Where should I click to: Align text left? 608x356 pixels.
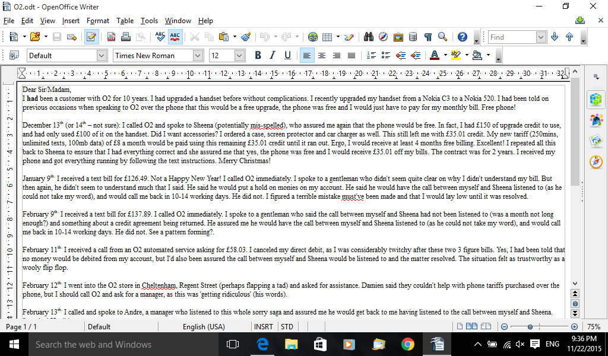pyautogui.click(x=307, y=55)
